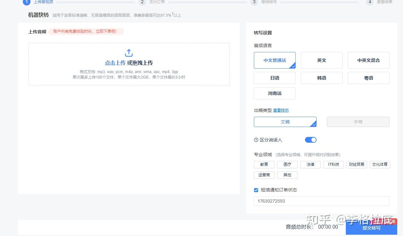Click the 账户内有免费体验时长 notice
Screen dimensions: 403x236
click(86, 31)
